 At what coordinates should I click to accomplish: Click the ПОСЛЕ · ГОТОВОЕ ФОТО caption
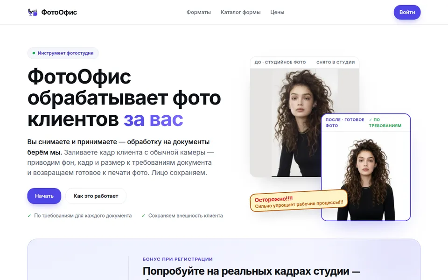pyautogui.click(x=345, y=123)
